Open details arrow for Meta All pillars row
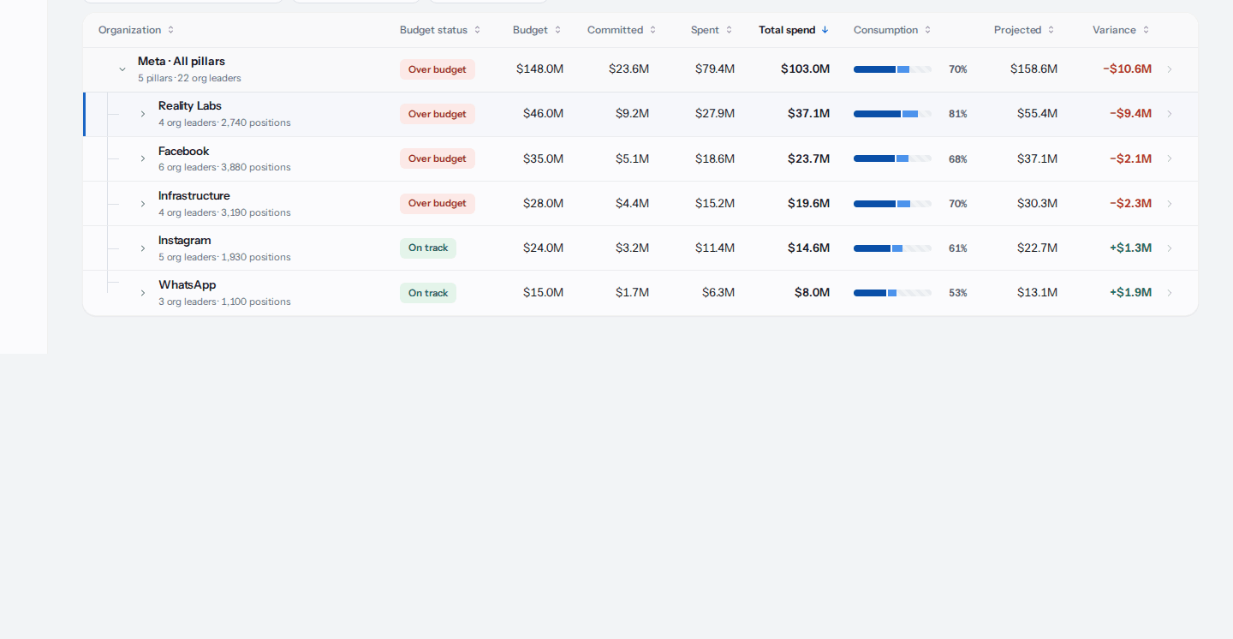Viewport: 1233px width, 639px height. [x=1170, y=69]
